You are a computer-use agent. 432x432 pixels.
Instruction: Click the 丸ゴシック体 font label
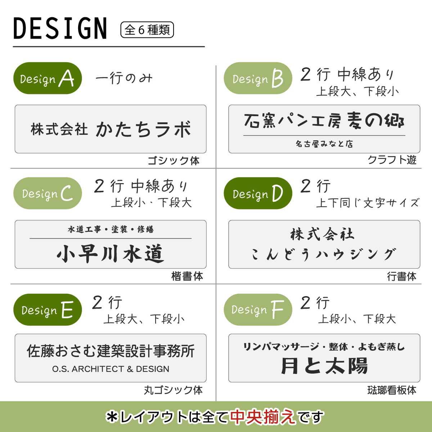coord(173,390)
